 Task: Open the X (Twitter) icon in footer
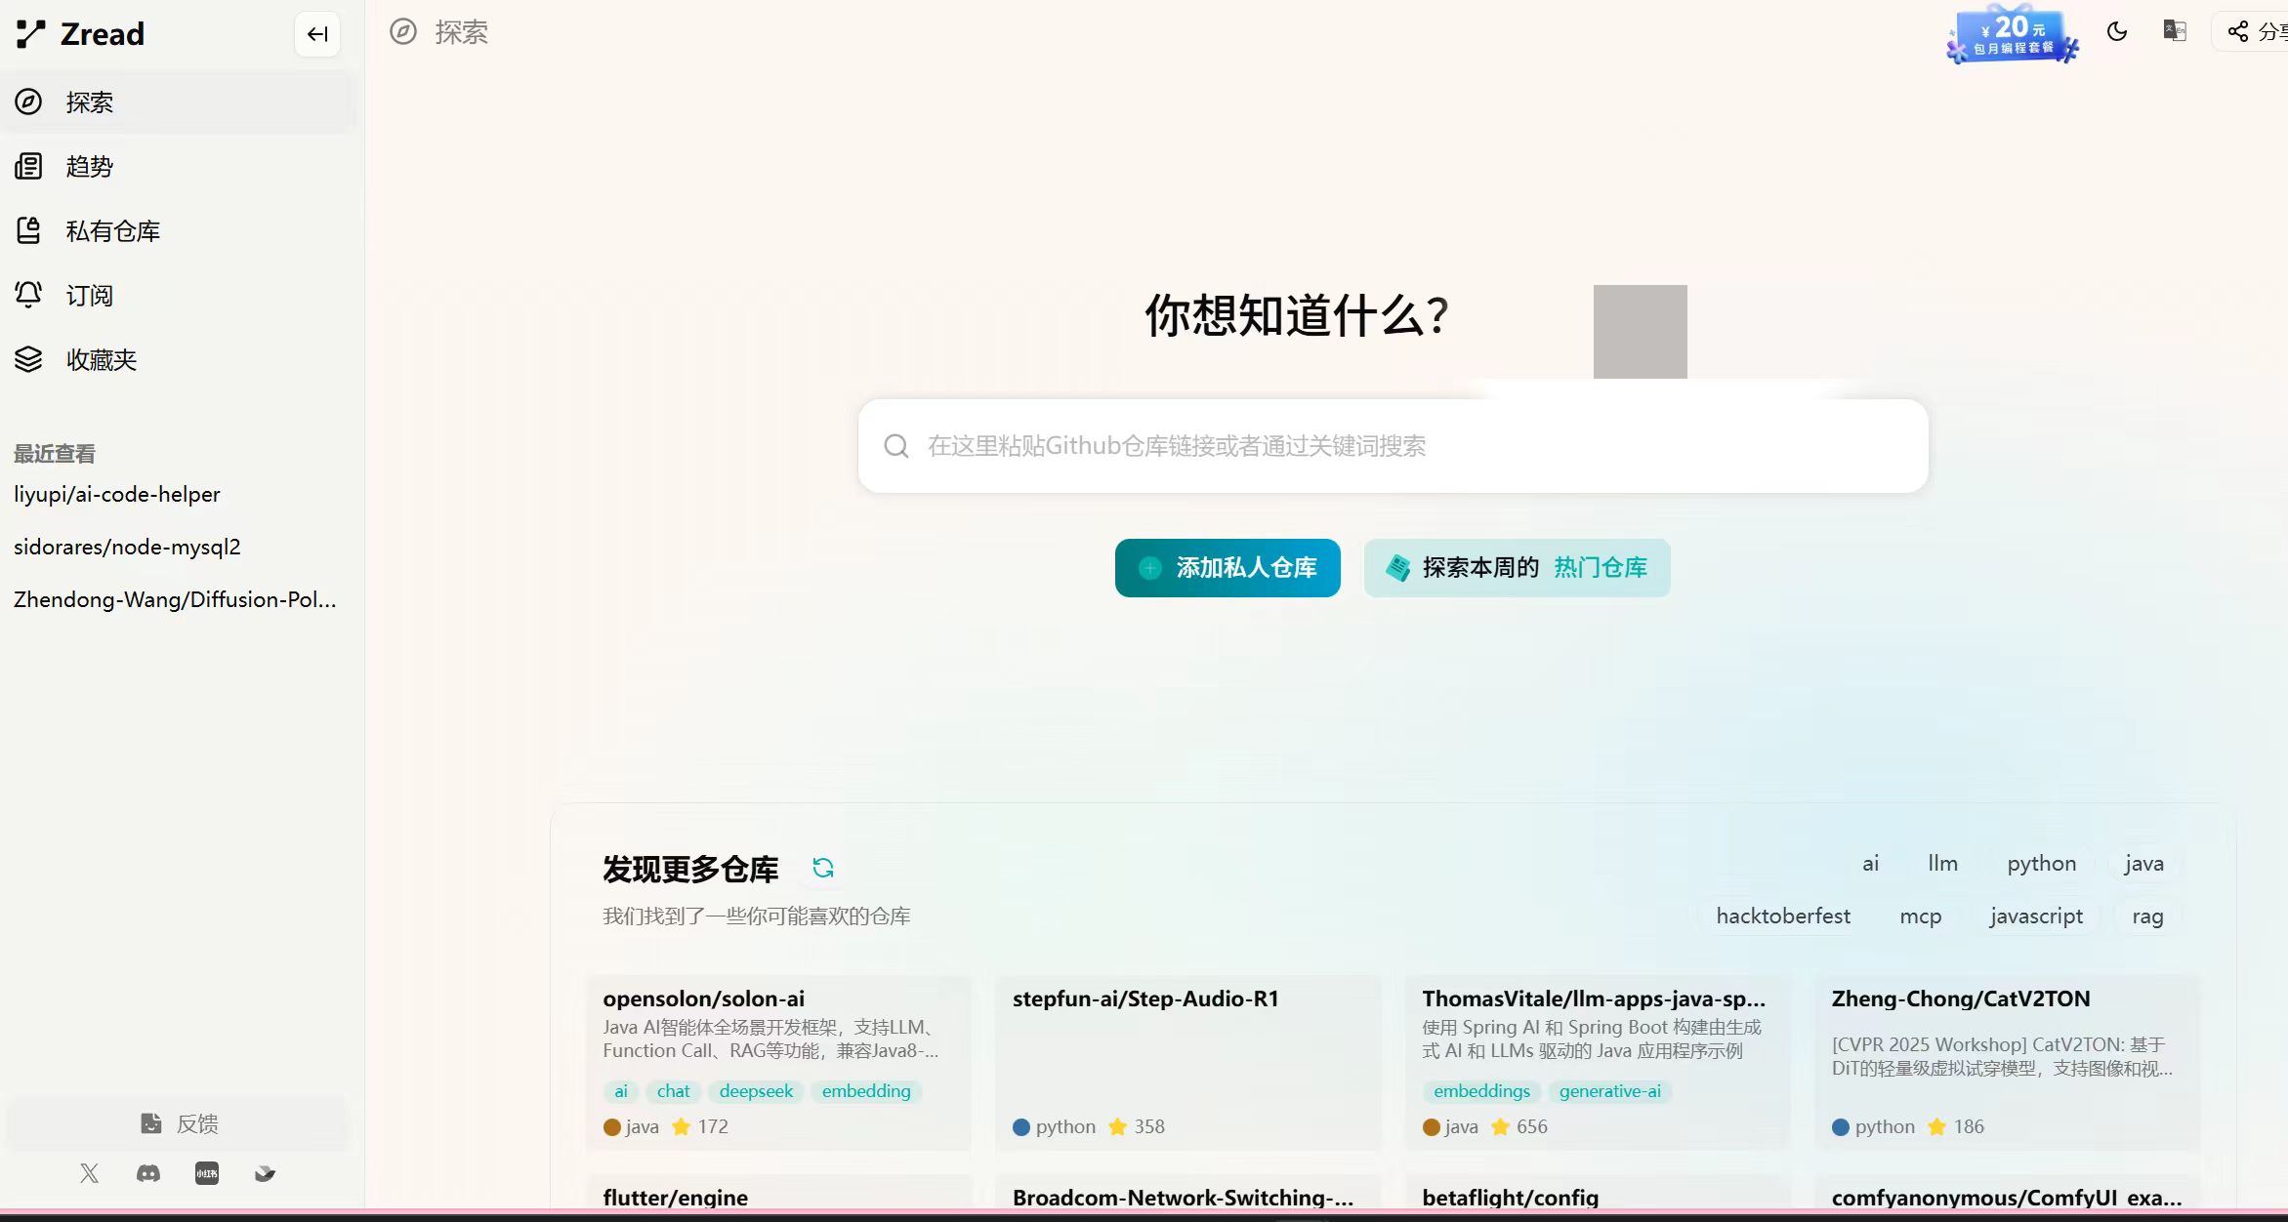(x=89, y=1173)
